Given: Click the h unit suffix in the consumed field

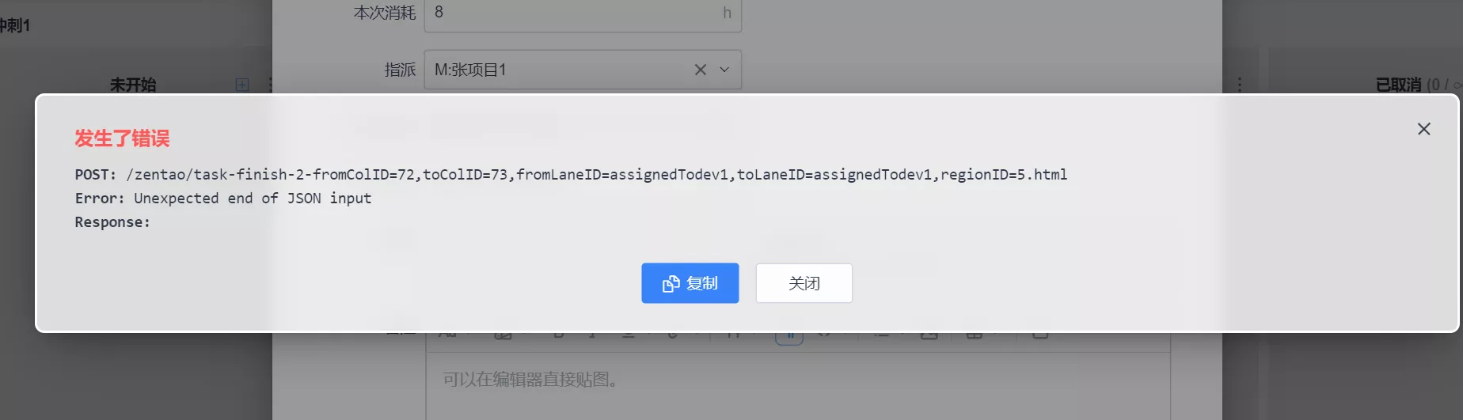Looking at the screenshot, I should [x=727, y=13].
